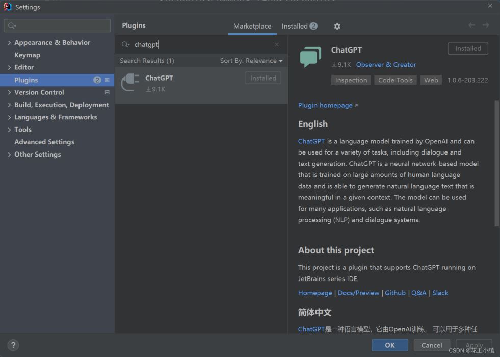Click Installed button in ChatGPT result row
Screen dimensions: 500x357
[263, 78]
